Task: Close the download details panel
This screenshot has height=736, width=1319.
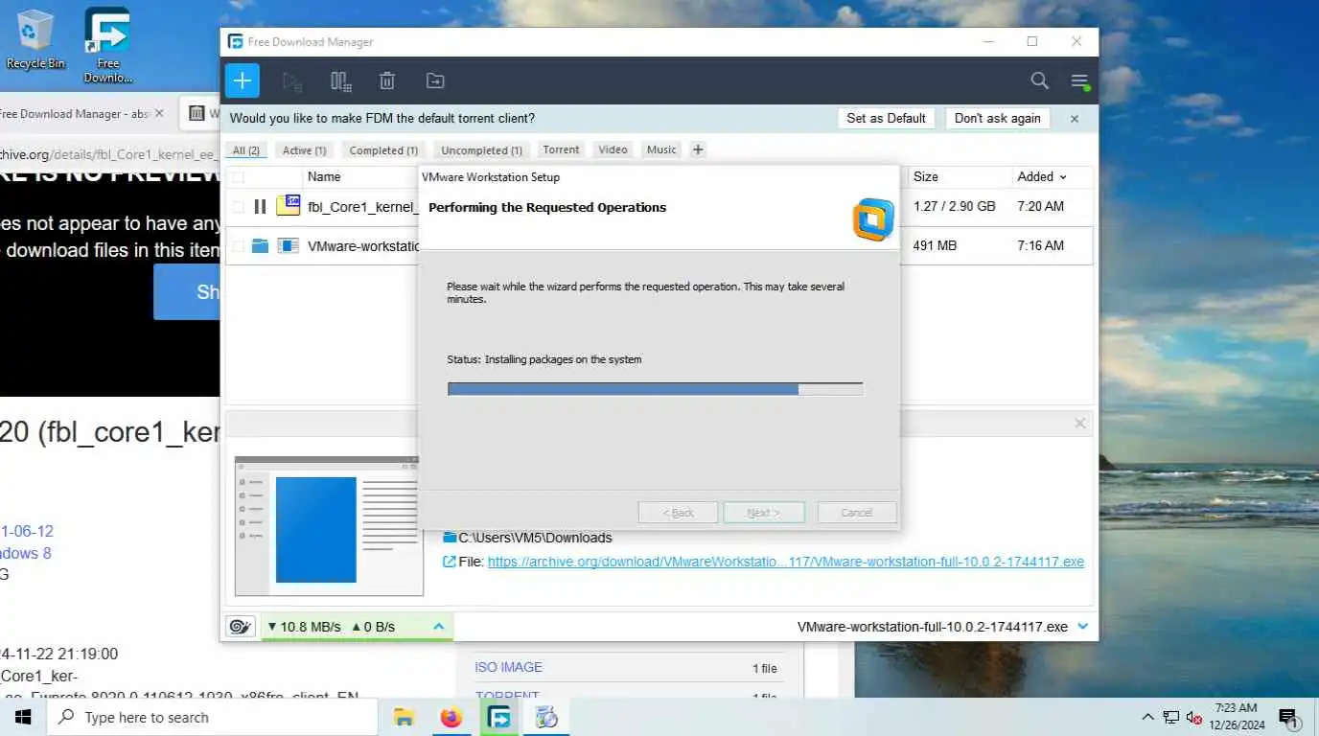Action: (1080, 423)
